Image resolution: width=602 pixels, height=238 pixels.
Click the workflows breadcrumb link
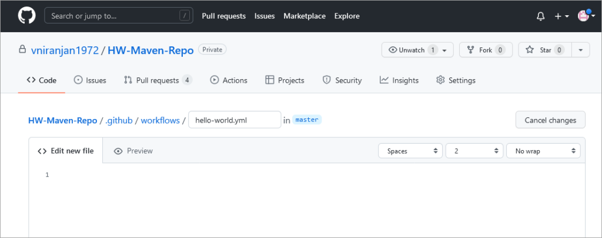click(160, 120)
